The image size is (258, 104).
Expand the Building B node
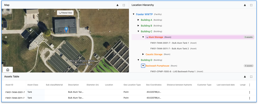pos(138,26)
